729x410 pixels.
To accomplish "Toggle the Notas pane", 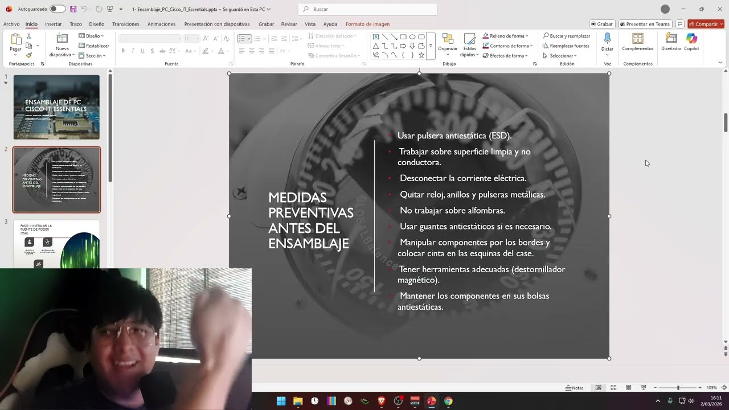I will coord(575,388).
